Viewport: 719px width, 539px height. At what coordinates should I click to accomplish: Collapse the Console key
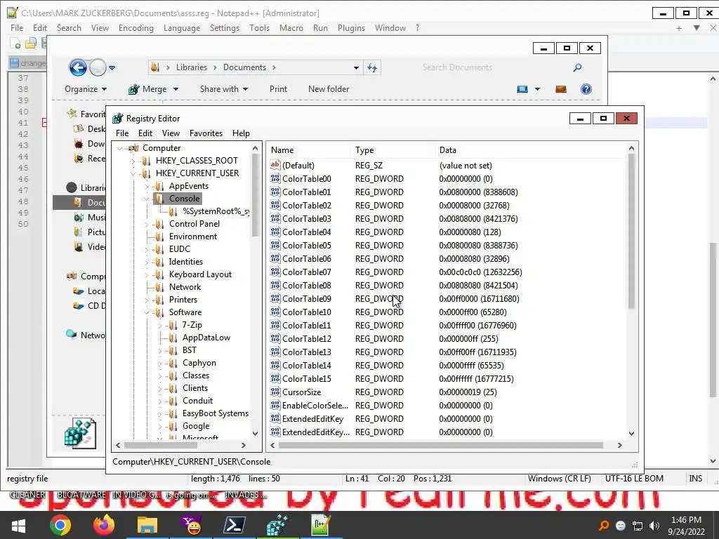[x=146, y=199]
